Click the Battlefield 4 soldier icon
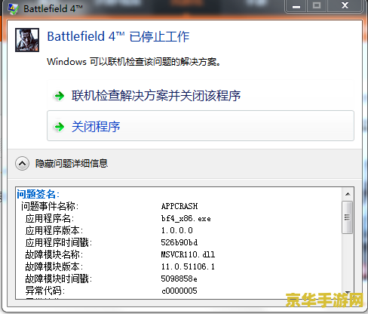Image resolution: width=368 pixels, height=314 pixels. (x=27, y=40)
